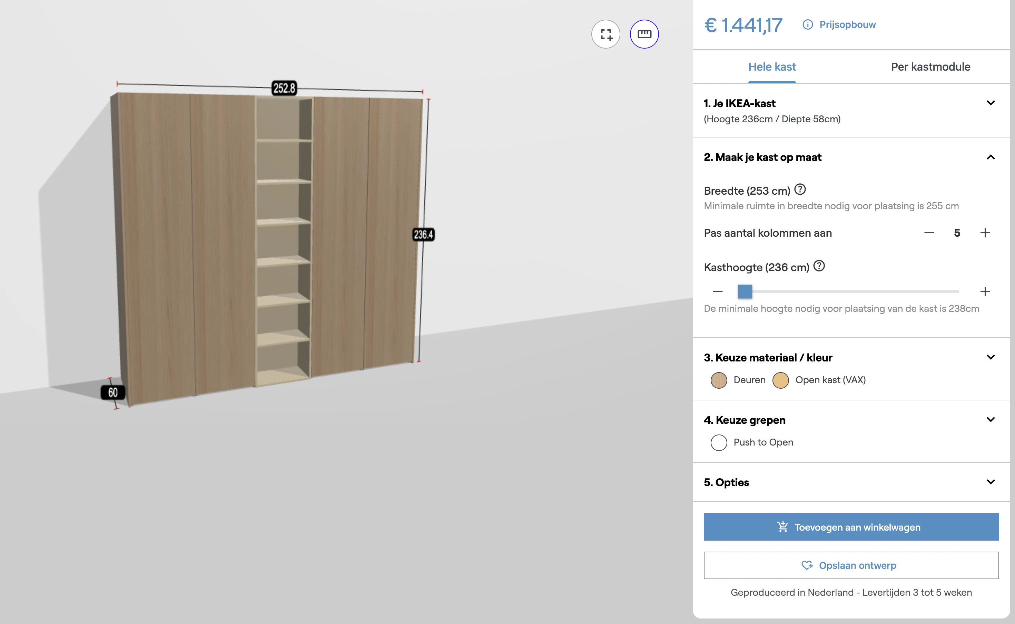1015x624 pixels.
Task: Click the blue Kasthoogte slider handle
Action: [745, 291]
